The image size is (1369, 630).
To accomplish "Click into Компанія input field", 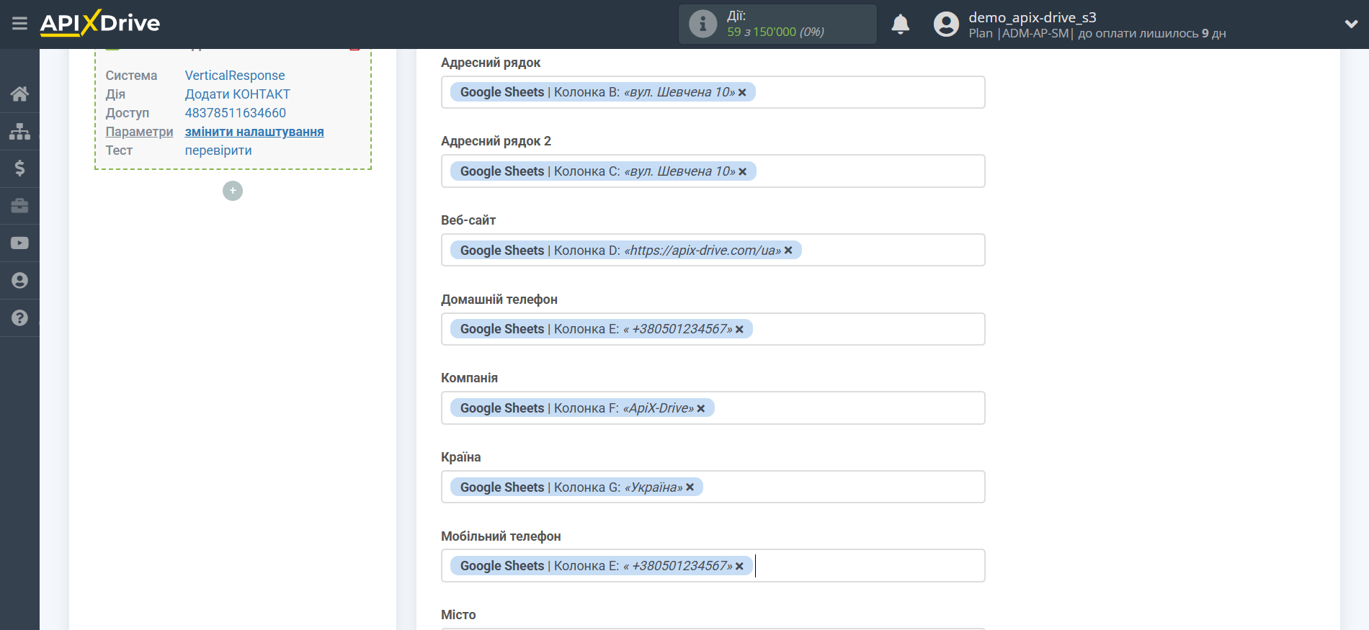I will pyautogui.click(x=713, y=408).
